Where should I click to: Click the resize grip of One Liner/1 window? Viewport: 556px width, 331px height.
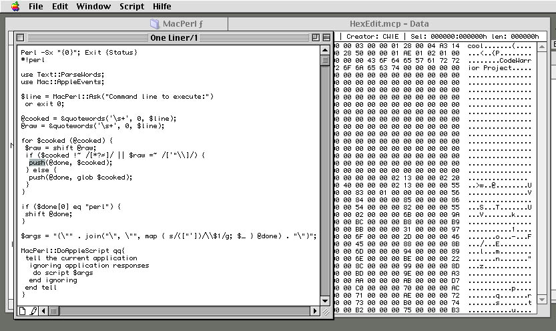click(x=326, y=311)
